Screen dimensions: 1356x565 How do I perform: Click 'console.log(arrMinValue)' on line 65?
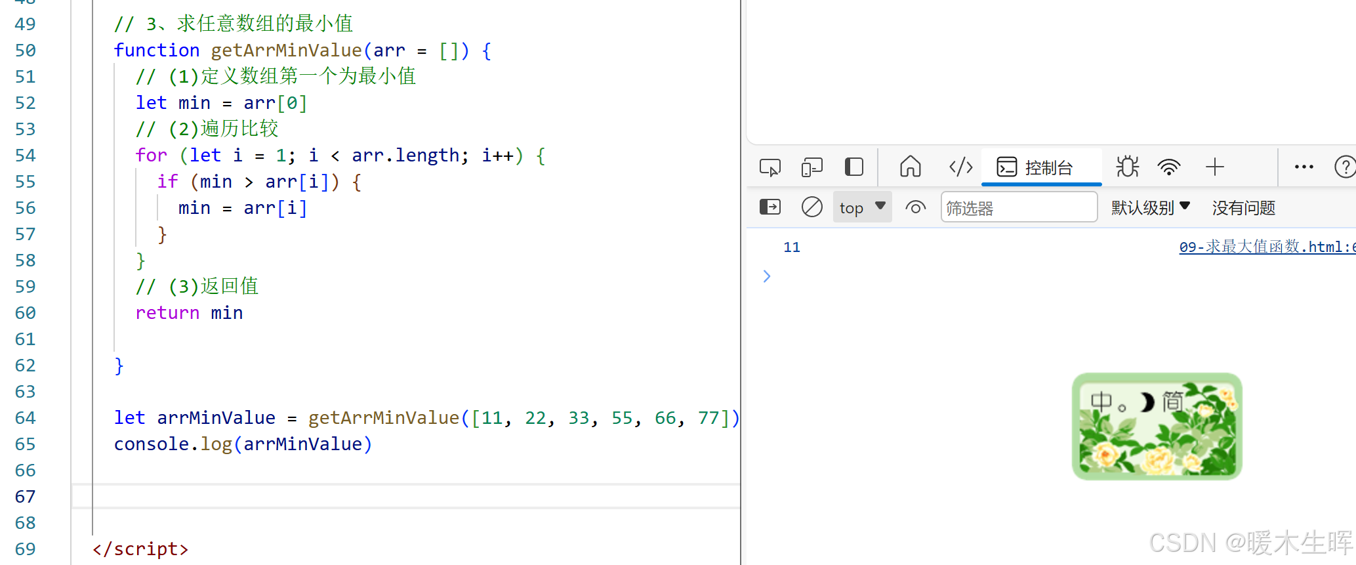click(x=243, y=444)
